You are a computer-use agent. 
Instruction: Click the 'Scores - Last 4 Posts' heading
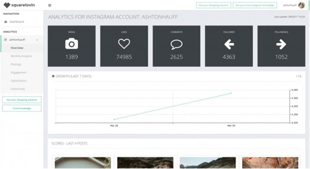69,144
